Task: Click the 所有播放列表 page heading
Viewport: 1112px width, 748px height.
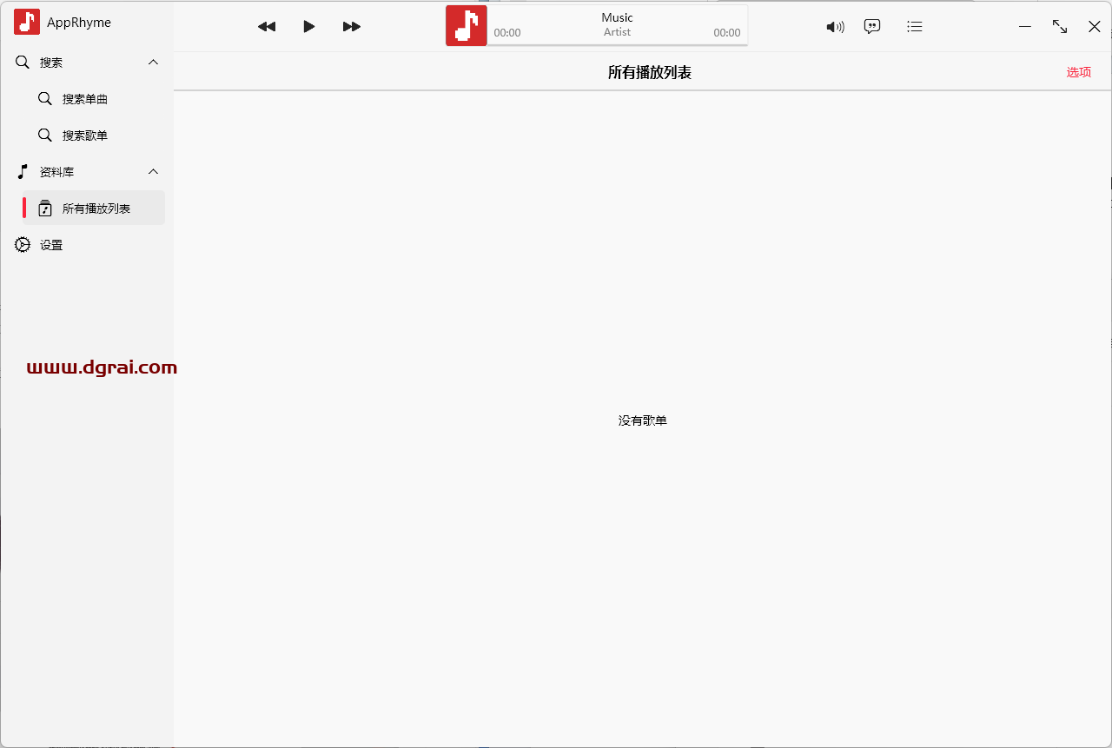Action: pyautogui.click(x=650, y=72)
